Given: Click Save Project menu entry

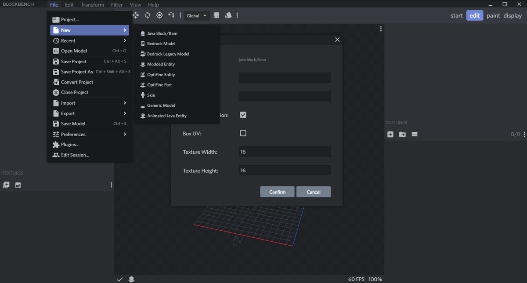Looking at the screenshot, I should pos(90,62).
